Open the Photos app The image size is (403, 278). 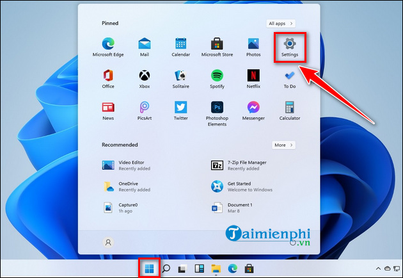tap(253, 47)
